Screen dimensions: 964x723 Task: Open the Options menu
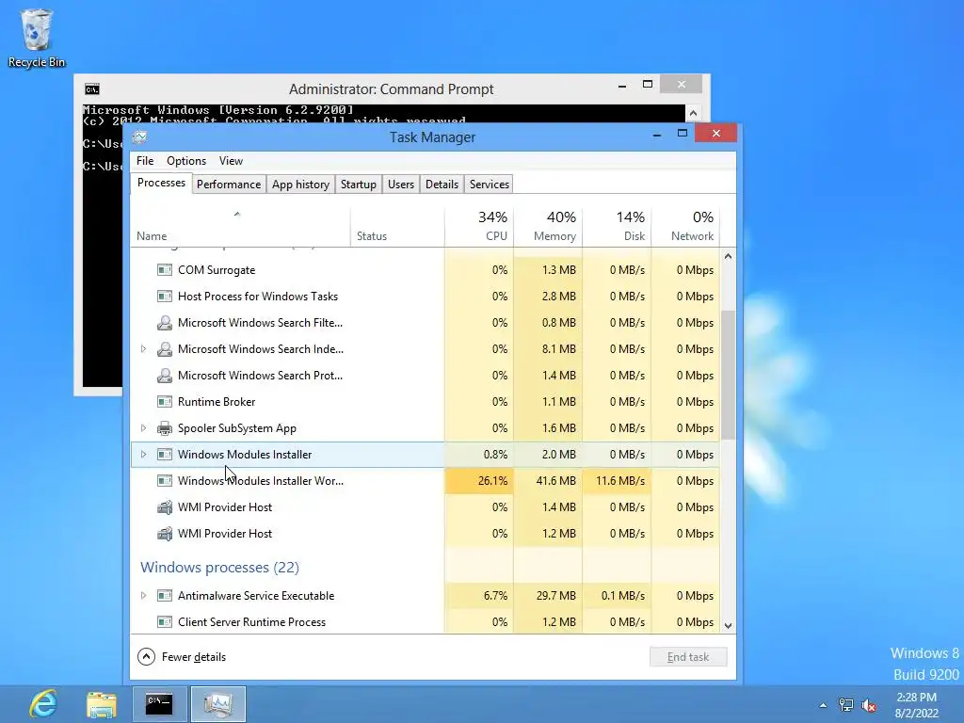186,160
